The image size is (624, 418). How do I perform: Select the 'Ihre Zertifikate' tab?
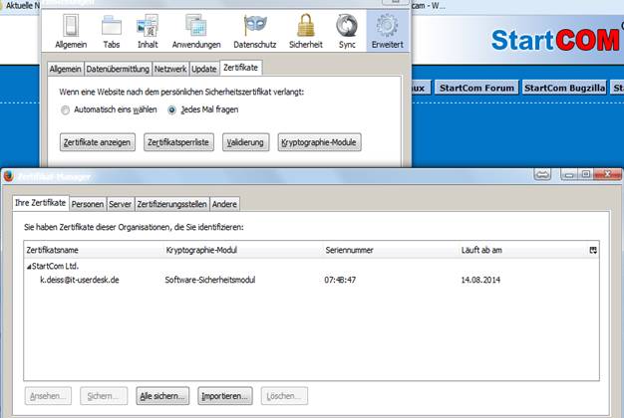(40, 203)
